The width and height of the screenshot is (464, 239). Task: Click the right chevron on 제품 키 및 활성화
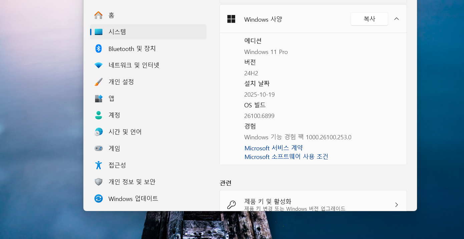[x=396, y=205]
